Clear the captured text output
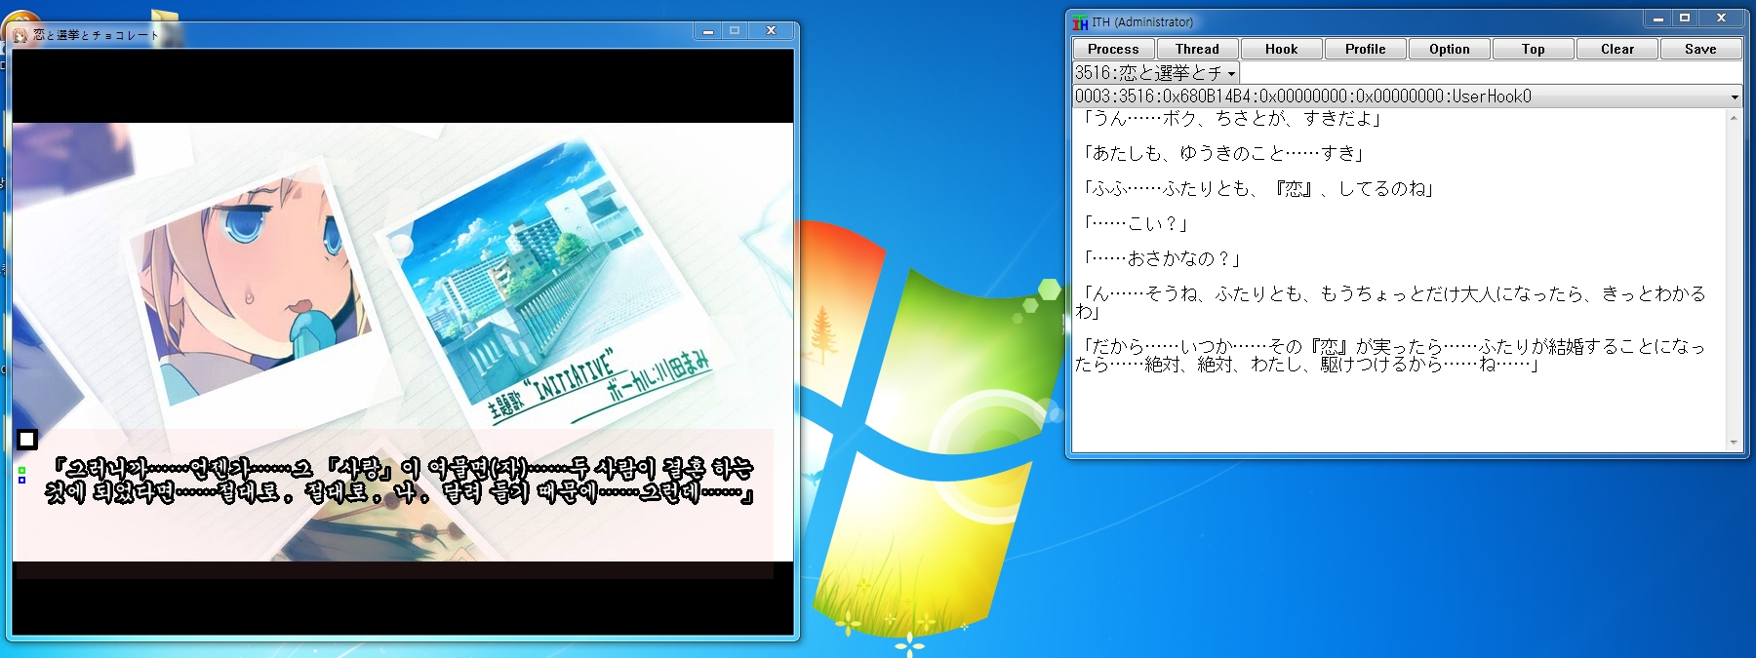This screenshot has width=1756, height=658. [1616, 49]
